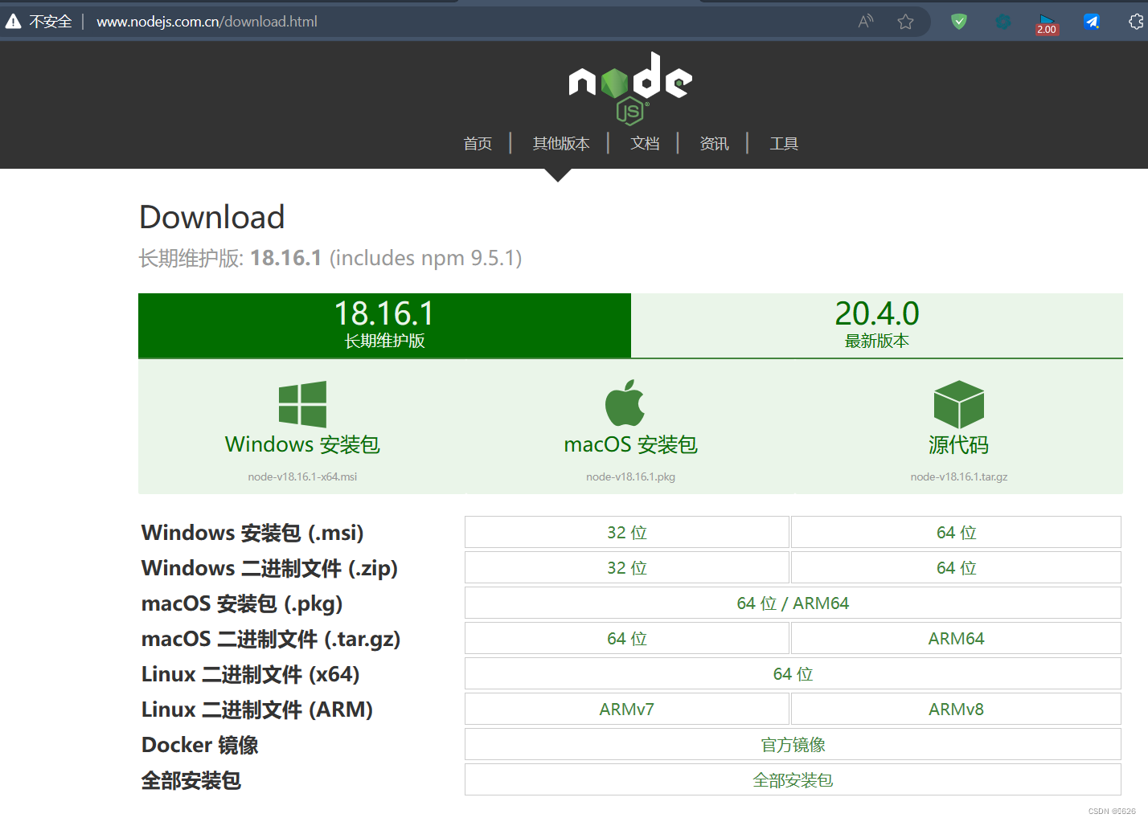1148x822 pixels.
Task: Open the 资讯 navigation item
Action: [714, 143]
